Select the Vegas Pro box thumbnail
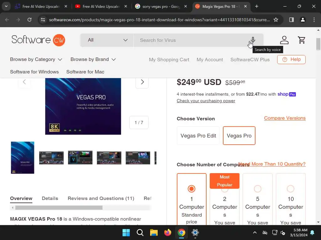The image size is (321, 240). pos(23,157)
